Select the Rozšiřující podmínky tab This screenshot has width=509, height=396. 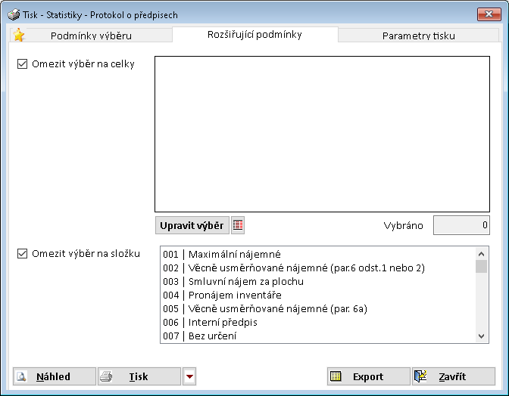254,35
